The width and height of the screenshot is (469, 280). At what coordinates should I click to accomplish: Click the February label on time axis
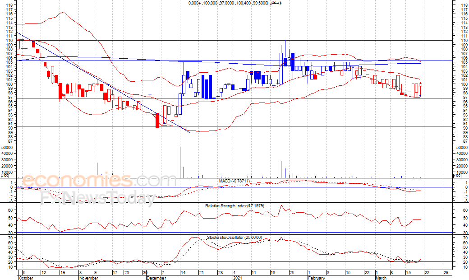click(316, 278)
